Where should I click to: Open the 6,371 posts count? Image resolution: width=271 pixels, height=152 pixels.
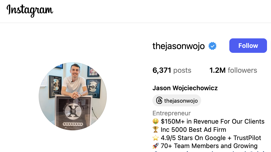(x=172, y=70)
